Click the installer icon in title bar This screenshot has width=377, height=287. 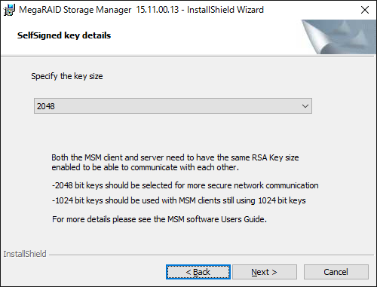[x=9, y=10]
